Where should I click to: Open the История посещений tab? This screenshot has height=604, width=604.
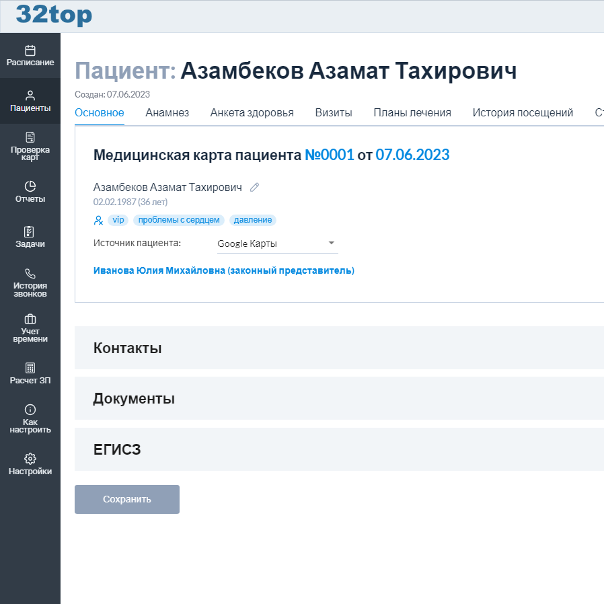(523, 113)
